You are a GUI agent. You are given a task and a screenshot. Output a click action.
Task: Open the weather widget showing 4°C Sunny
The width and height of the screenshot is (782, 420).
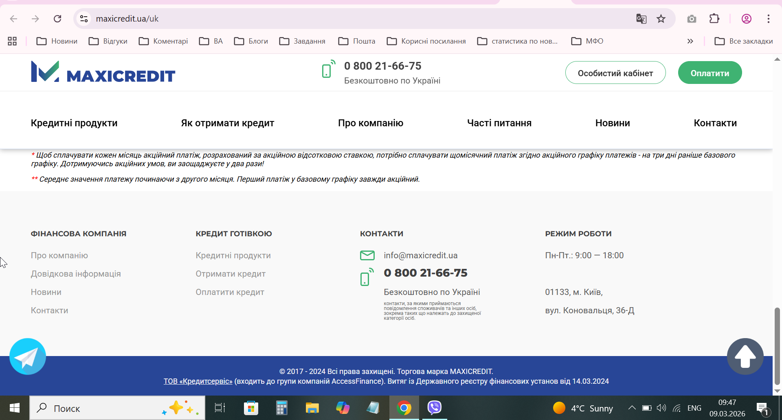tap(583, 408)
